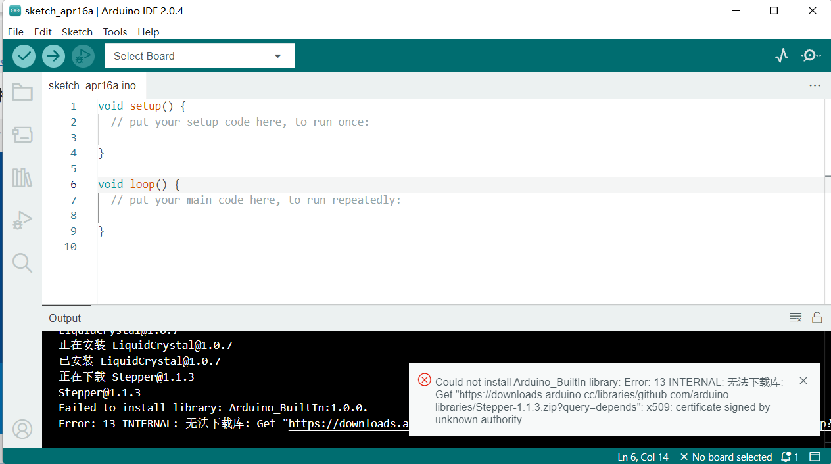
Task: Open the downloads.arduino.cc link in Output
Action: click(x=348, y=424)
